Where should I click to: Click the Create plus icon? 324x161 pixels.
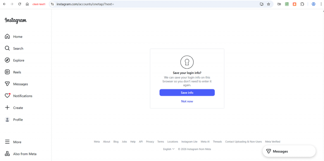tap(7, 108)
